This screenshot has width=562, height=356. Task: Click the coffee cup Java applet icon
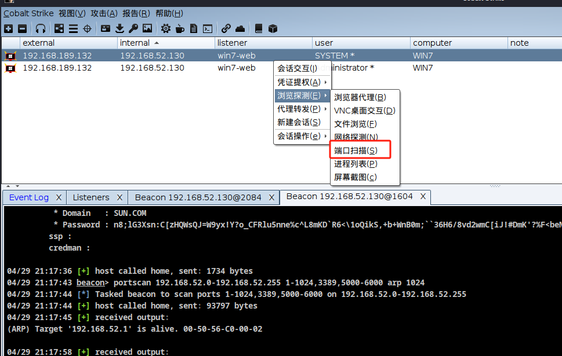180,28
